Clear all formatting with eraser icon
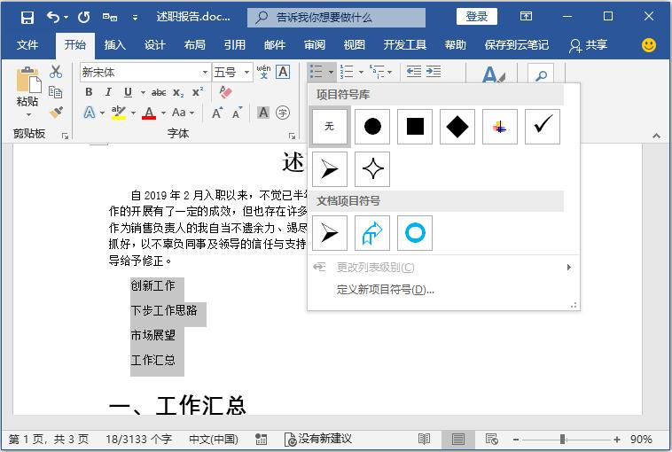 coord(225,91)
